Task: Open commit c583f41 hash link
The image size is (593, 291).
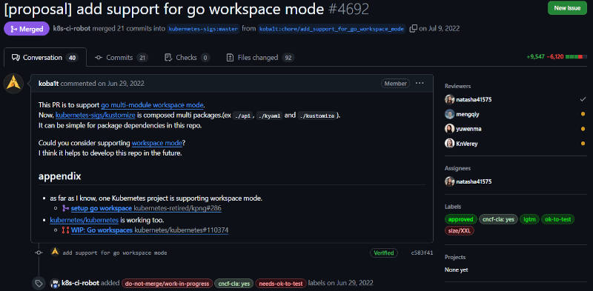Action: coord(422,252)
